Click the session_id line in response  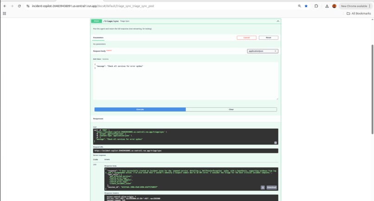point(132,187)
